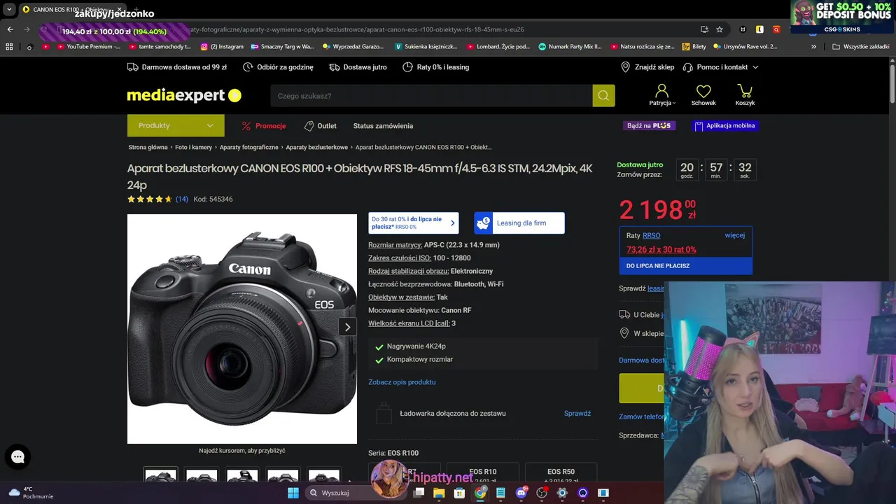Open the 30 rat 0% offer arrow
The height and width of the screenshot is (504, 896).
click(452, 223)
